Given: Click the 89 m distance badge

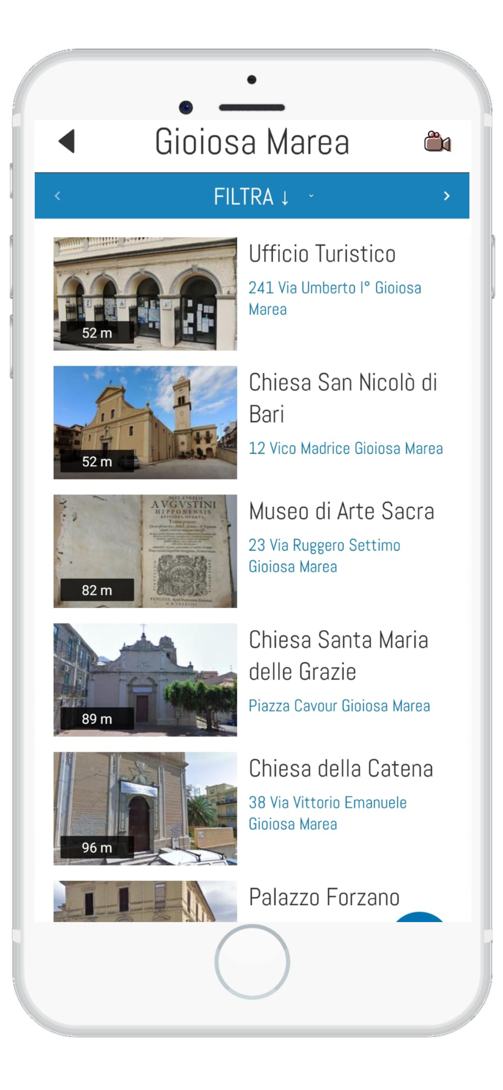Looking at the screenshot, I should [97, 718].
